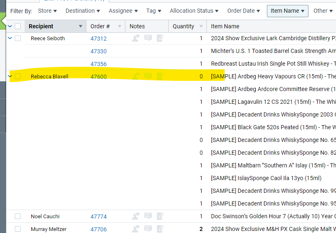336x233 pixels.
Task: Open the Allocation Status filter menu
Action: pos(194,11)
